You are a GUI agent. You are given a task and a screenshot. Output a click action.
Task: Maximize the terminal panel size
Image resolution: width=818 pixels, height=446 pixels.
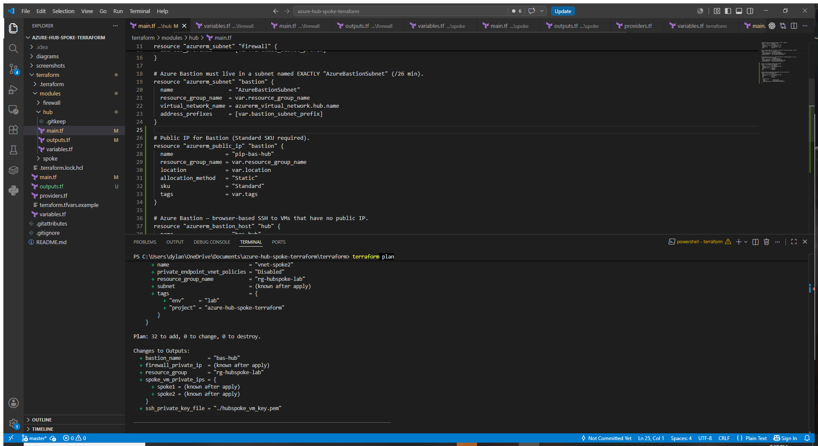pyautogui.click(x=794, y=242)
